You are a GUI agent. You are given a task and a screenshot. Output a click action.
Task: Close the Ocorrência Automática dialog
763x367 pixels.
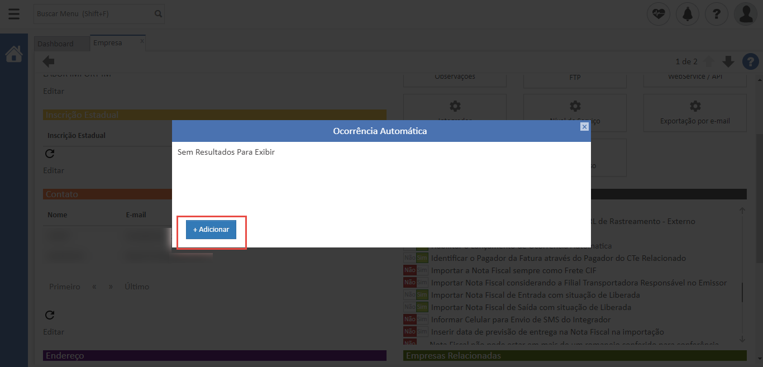tap(584, 127)
